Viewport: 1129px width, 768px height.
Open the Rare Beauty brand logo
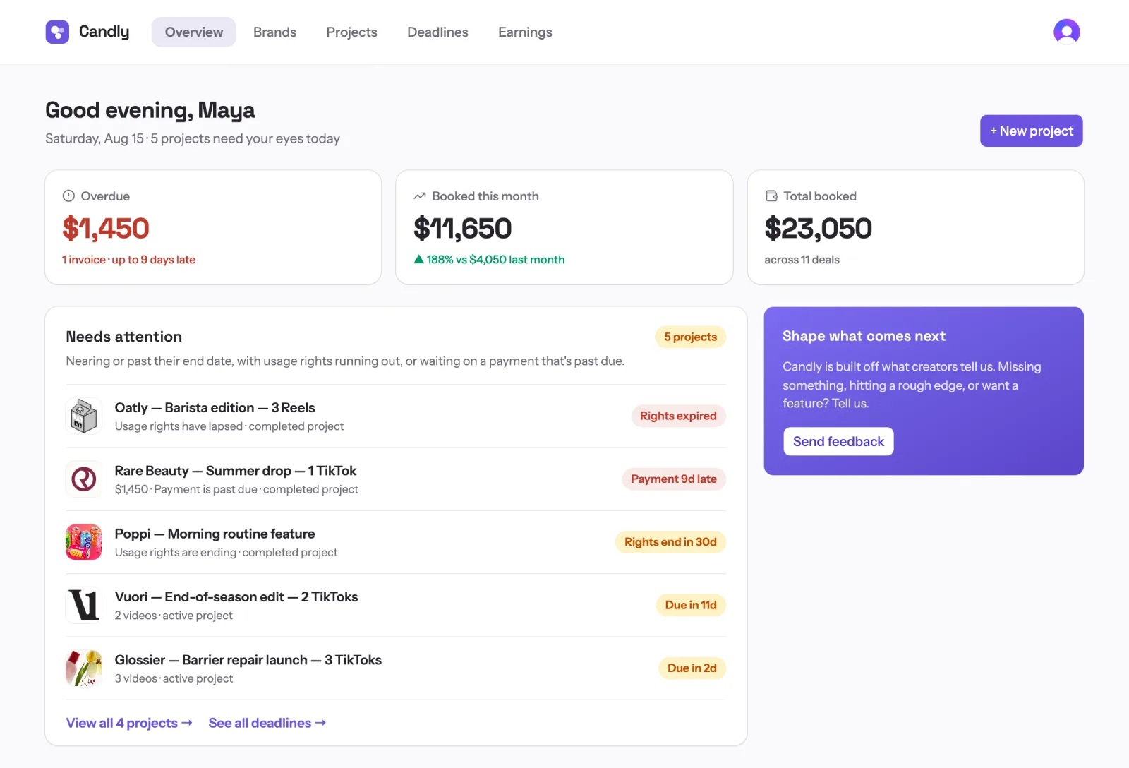(x=84, y=479)
